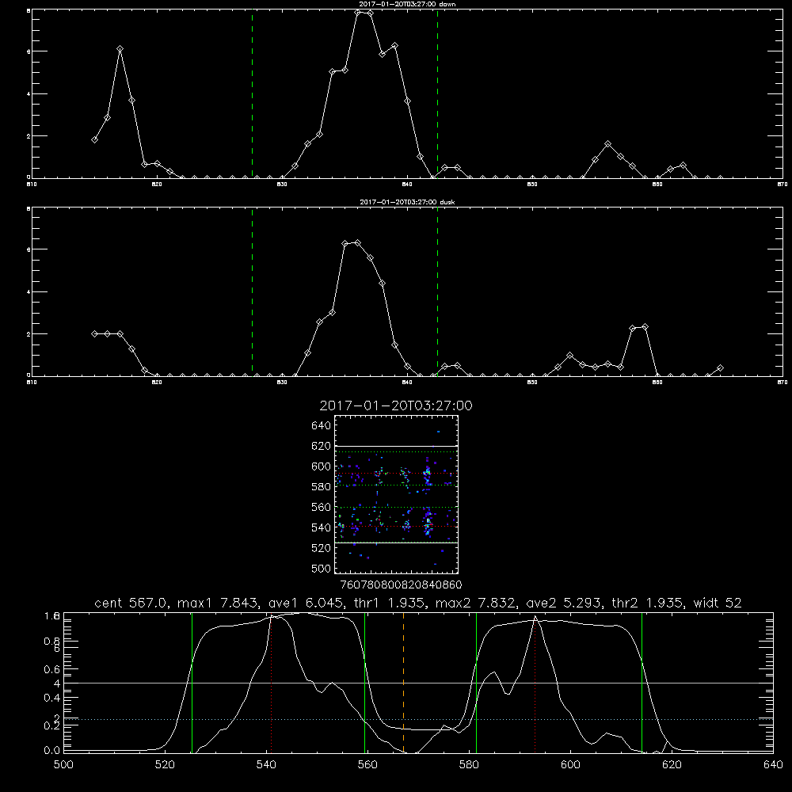Click the "0.0" label on bottom plot y-axis
This screenshot has width=792, height=792.
click(x=52, y=751)
